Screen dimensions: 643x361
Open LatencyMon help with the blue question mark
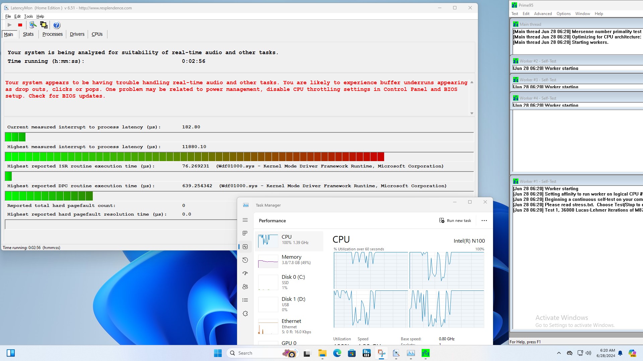point(57,25)
